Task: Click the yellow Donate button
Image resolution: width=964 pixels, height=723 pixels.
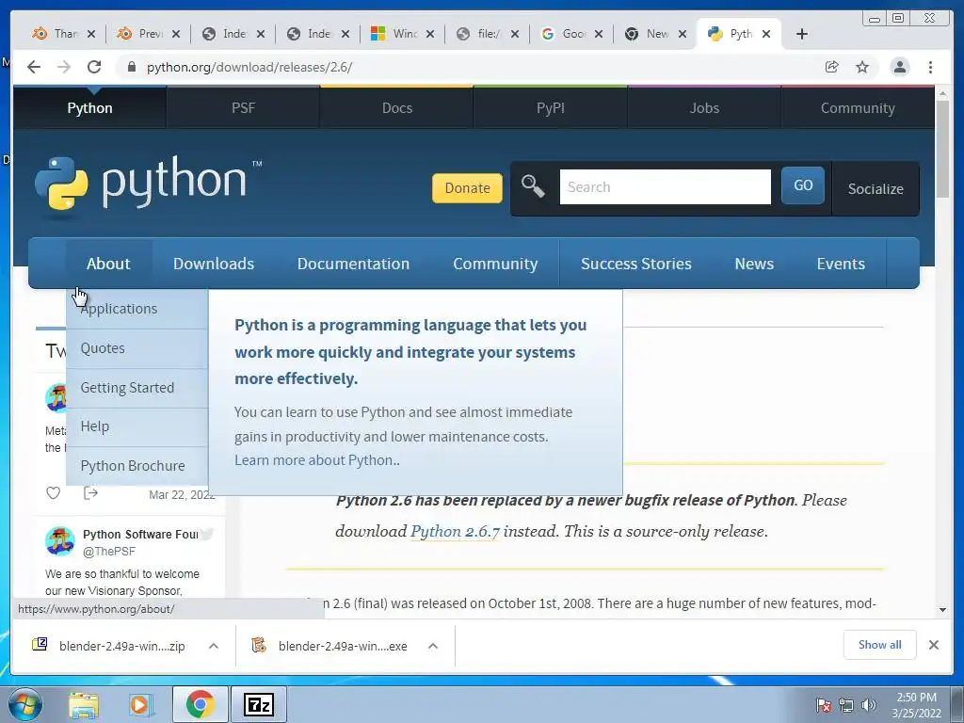Action: [467, 188]
